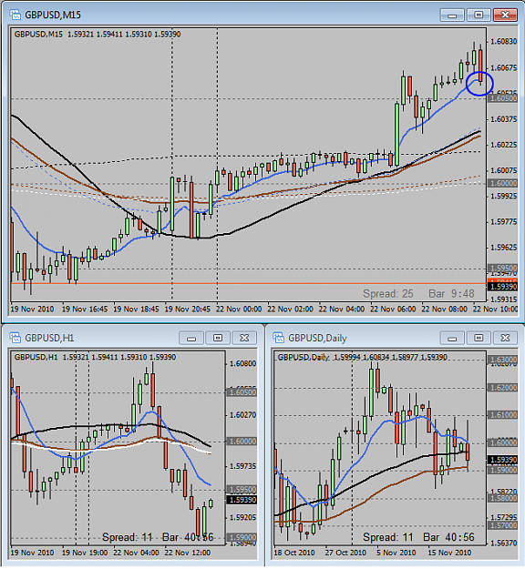Viewport: 525px width, 569px height.
Task: Click the 5 Nov 2010 date label on Daily chart
Action: tap(396, 553)
